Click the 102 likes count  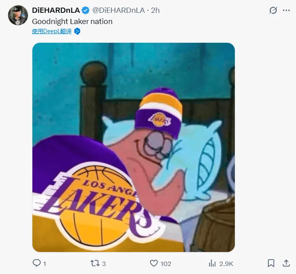[x=166, y=264]
